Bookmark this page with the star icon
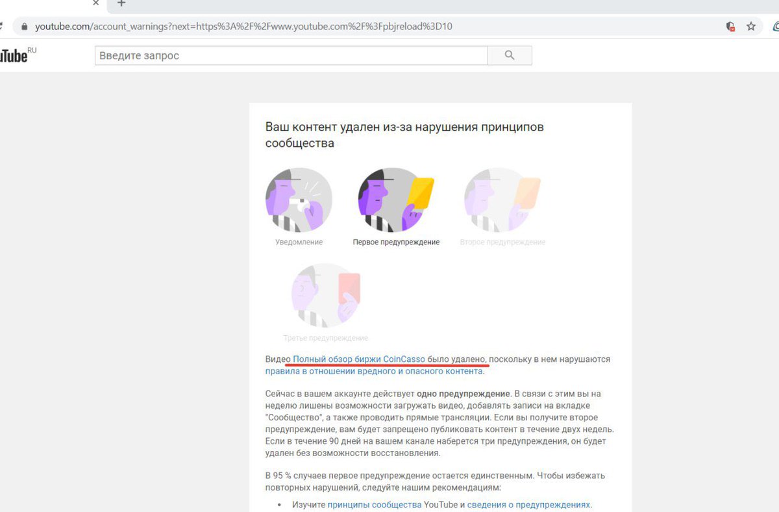 [x=751, y=27]
